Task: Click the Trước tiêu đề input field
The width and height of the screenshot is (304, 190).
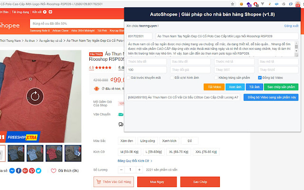Action: click(x=147, y=61)
